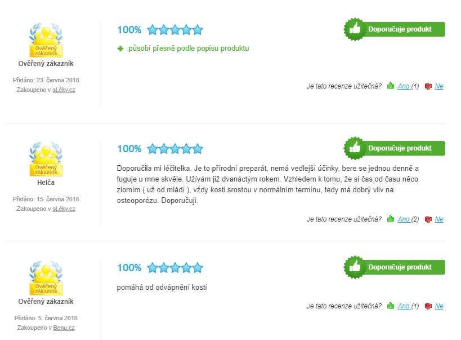Vote 'Ano (1)' on the 23. června review
This screenshot has width=461, height=340.
pyautogui.click(x=408, y=86)
